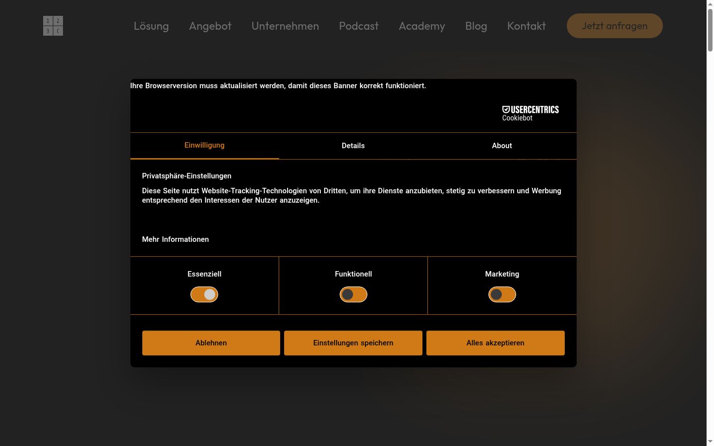The width and height of the screenshot is (714, 446).
Task: Click the scrollbar down arrow
Action: [710, 442]
